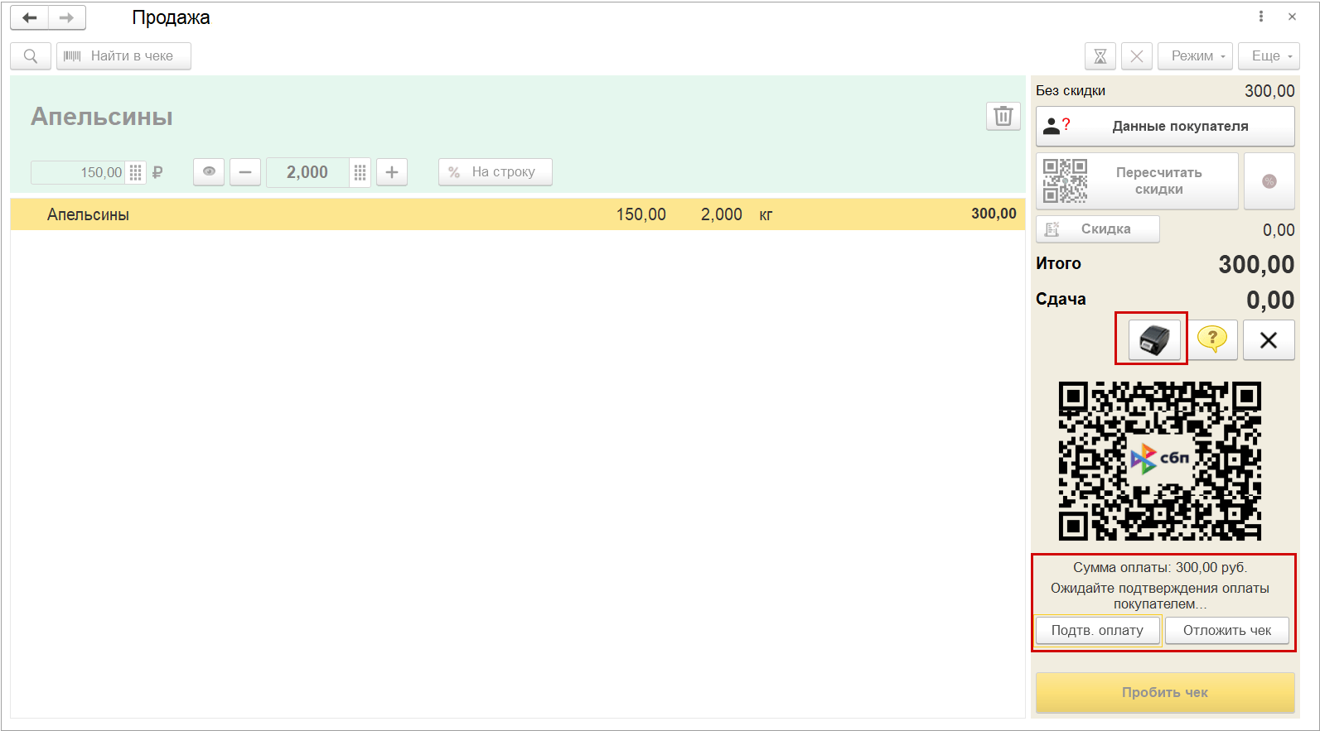Screen dimensions: 1320x731
Task: Open the three-dot window menu
Action: point(1261,17)
